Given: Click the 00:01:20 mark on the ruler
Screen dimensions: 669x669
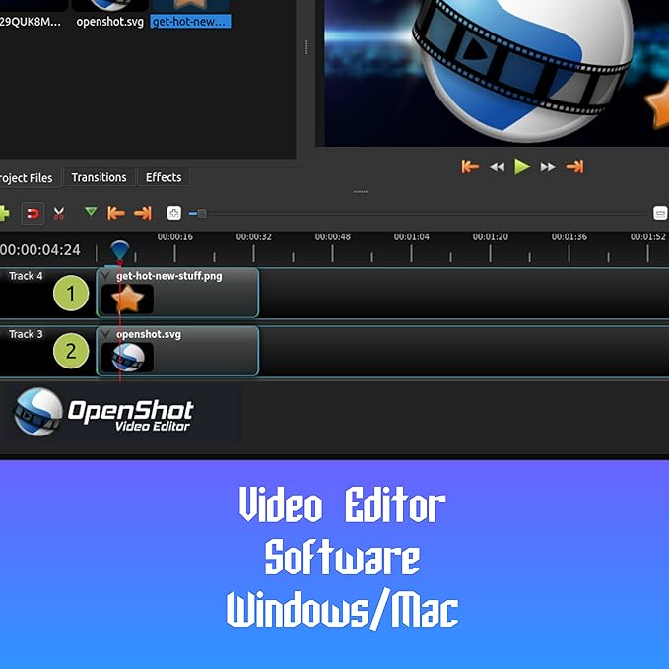Looking at the screenshot, I should (491, 236).
